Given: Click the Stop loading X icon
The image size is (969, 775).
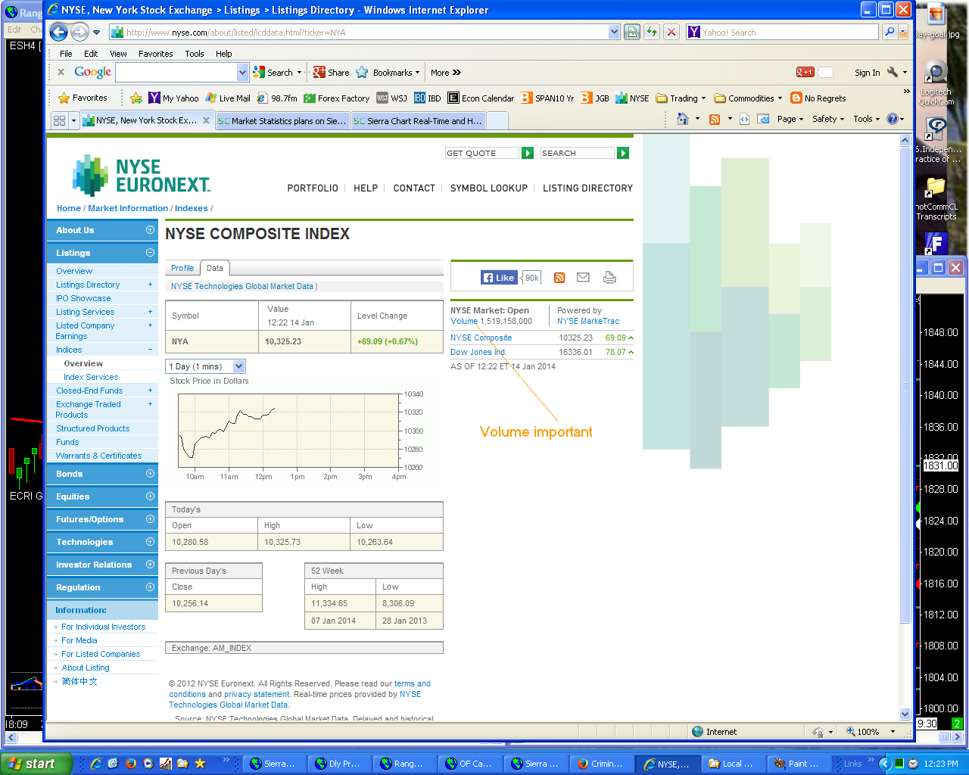Looking at the screenshot, I should [x=671, y=33].
